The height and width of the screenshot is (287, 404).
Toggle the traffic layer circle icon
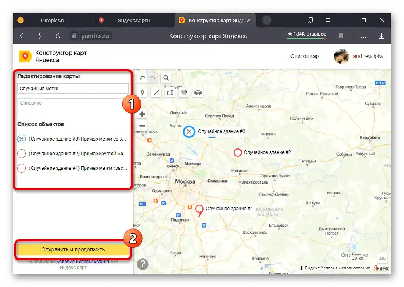pos(184,93)
